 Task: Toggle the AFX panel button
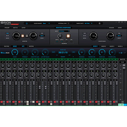pyautogui.click(x=23, y=46)
